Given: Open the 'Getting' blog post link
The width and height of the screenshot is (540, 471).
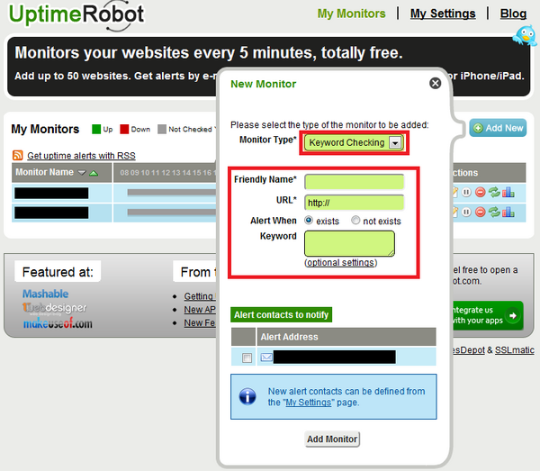Looking at the screenshot, I should click(x=200, y=296).
